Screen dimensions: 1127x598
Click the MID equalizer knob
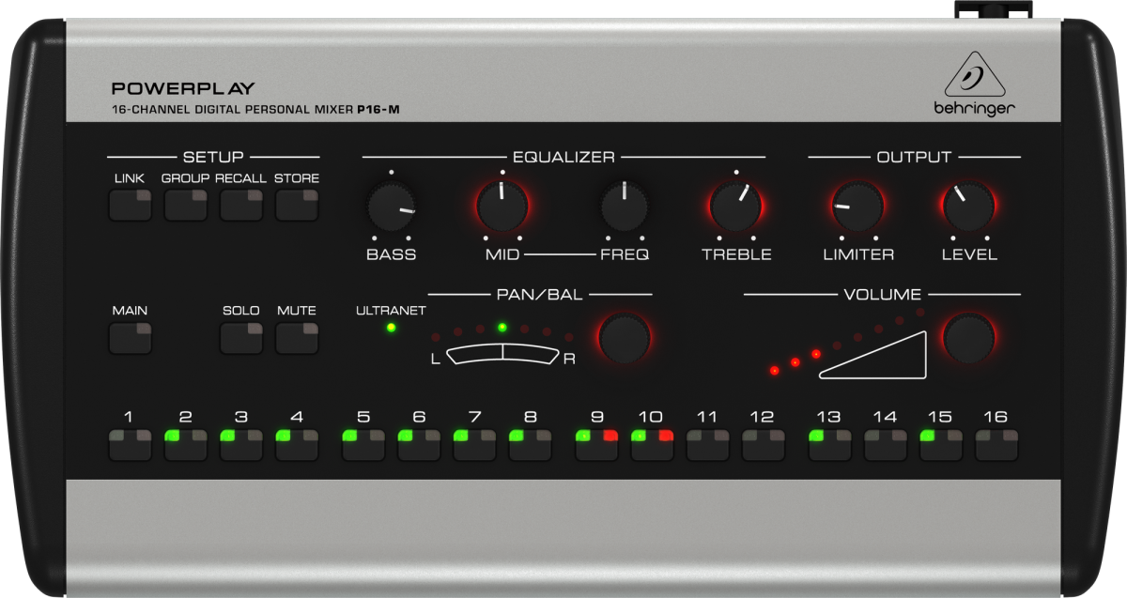(x=502, y=207)
